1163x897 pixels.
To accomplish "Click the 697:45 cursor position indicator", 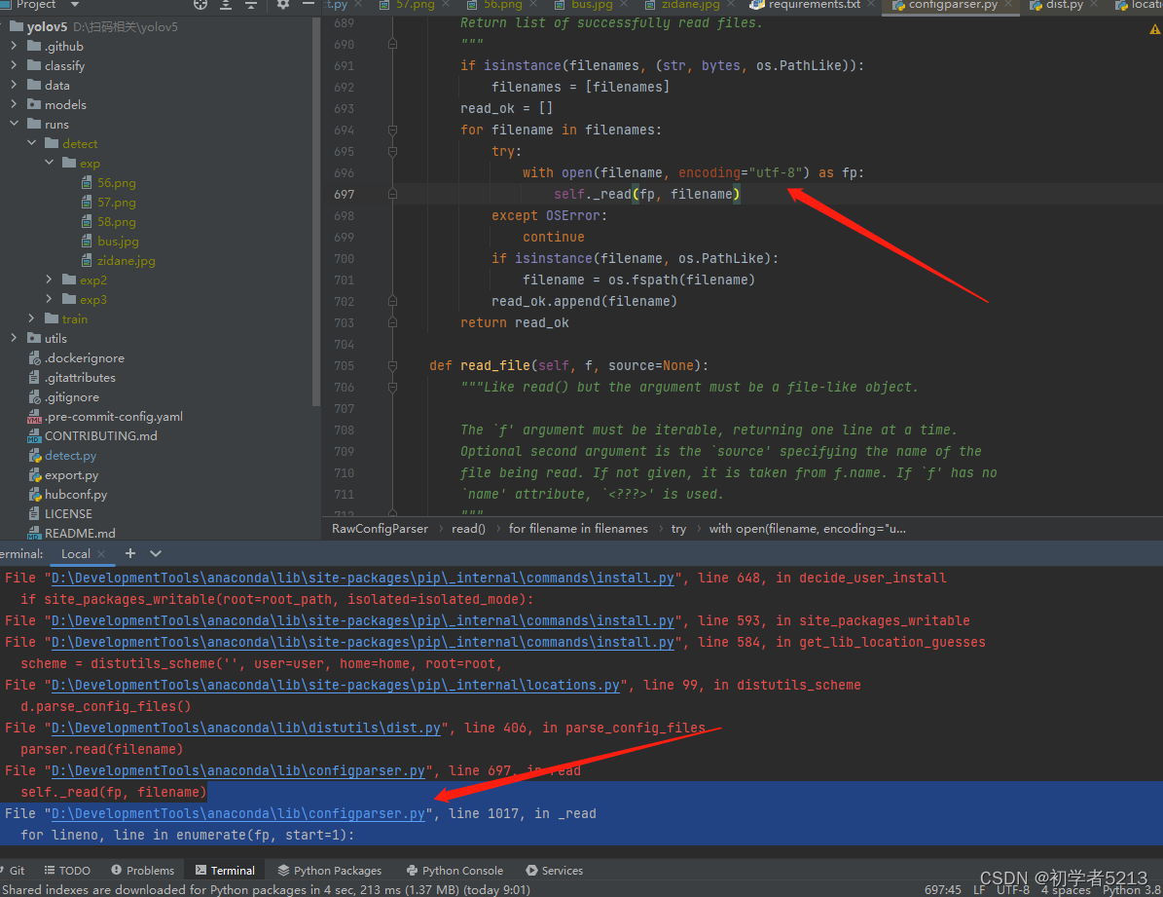I will click(943, 889).
